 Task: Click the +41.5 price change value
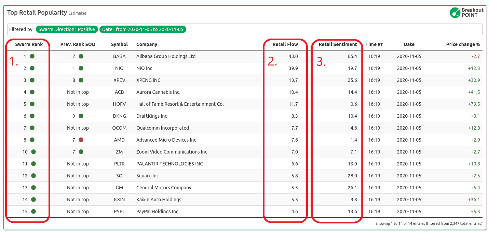(x=474, y=92)
